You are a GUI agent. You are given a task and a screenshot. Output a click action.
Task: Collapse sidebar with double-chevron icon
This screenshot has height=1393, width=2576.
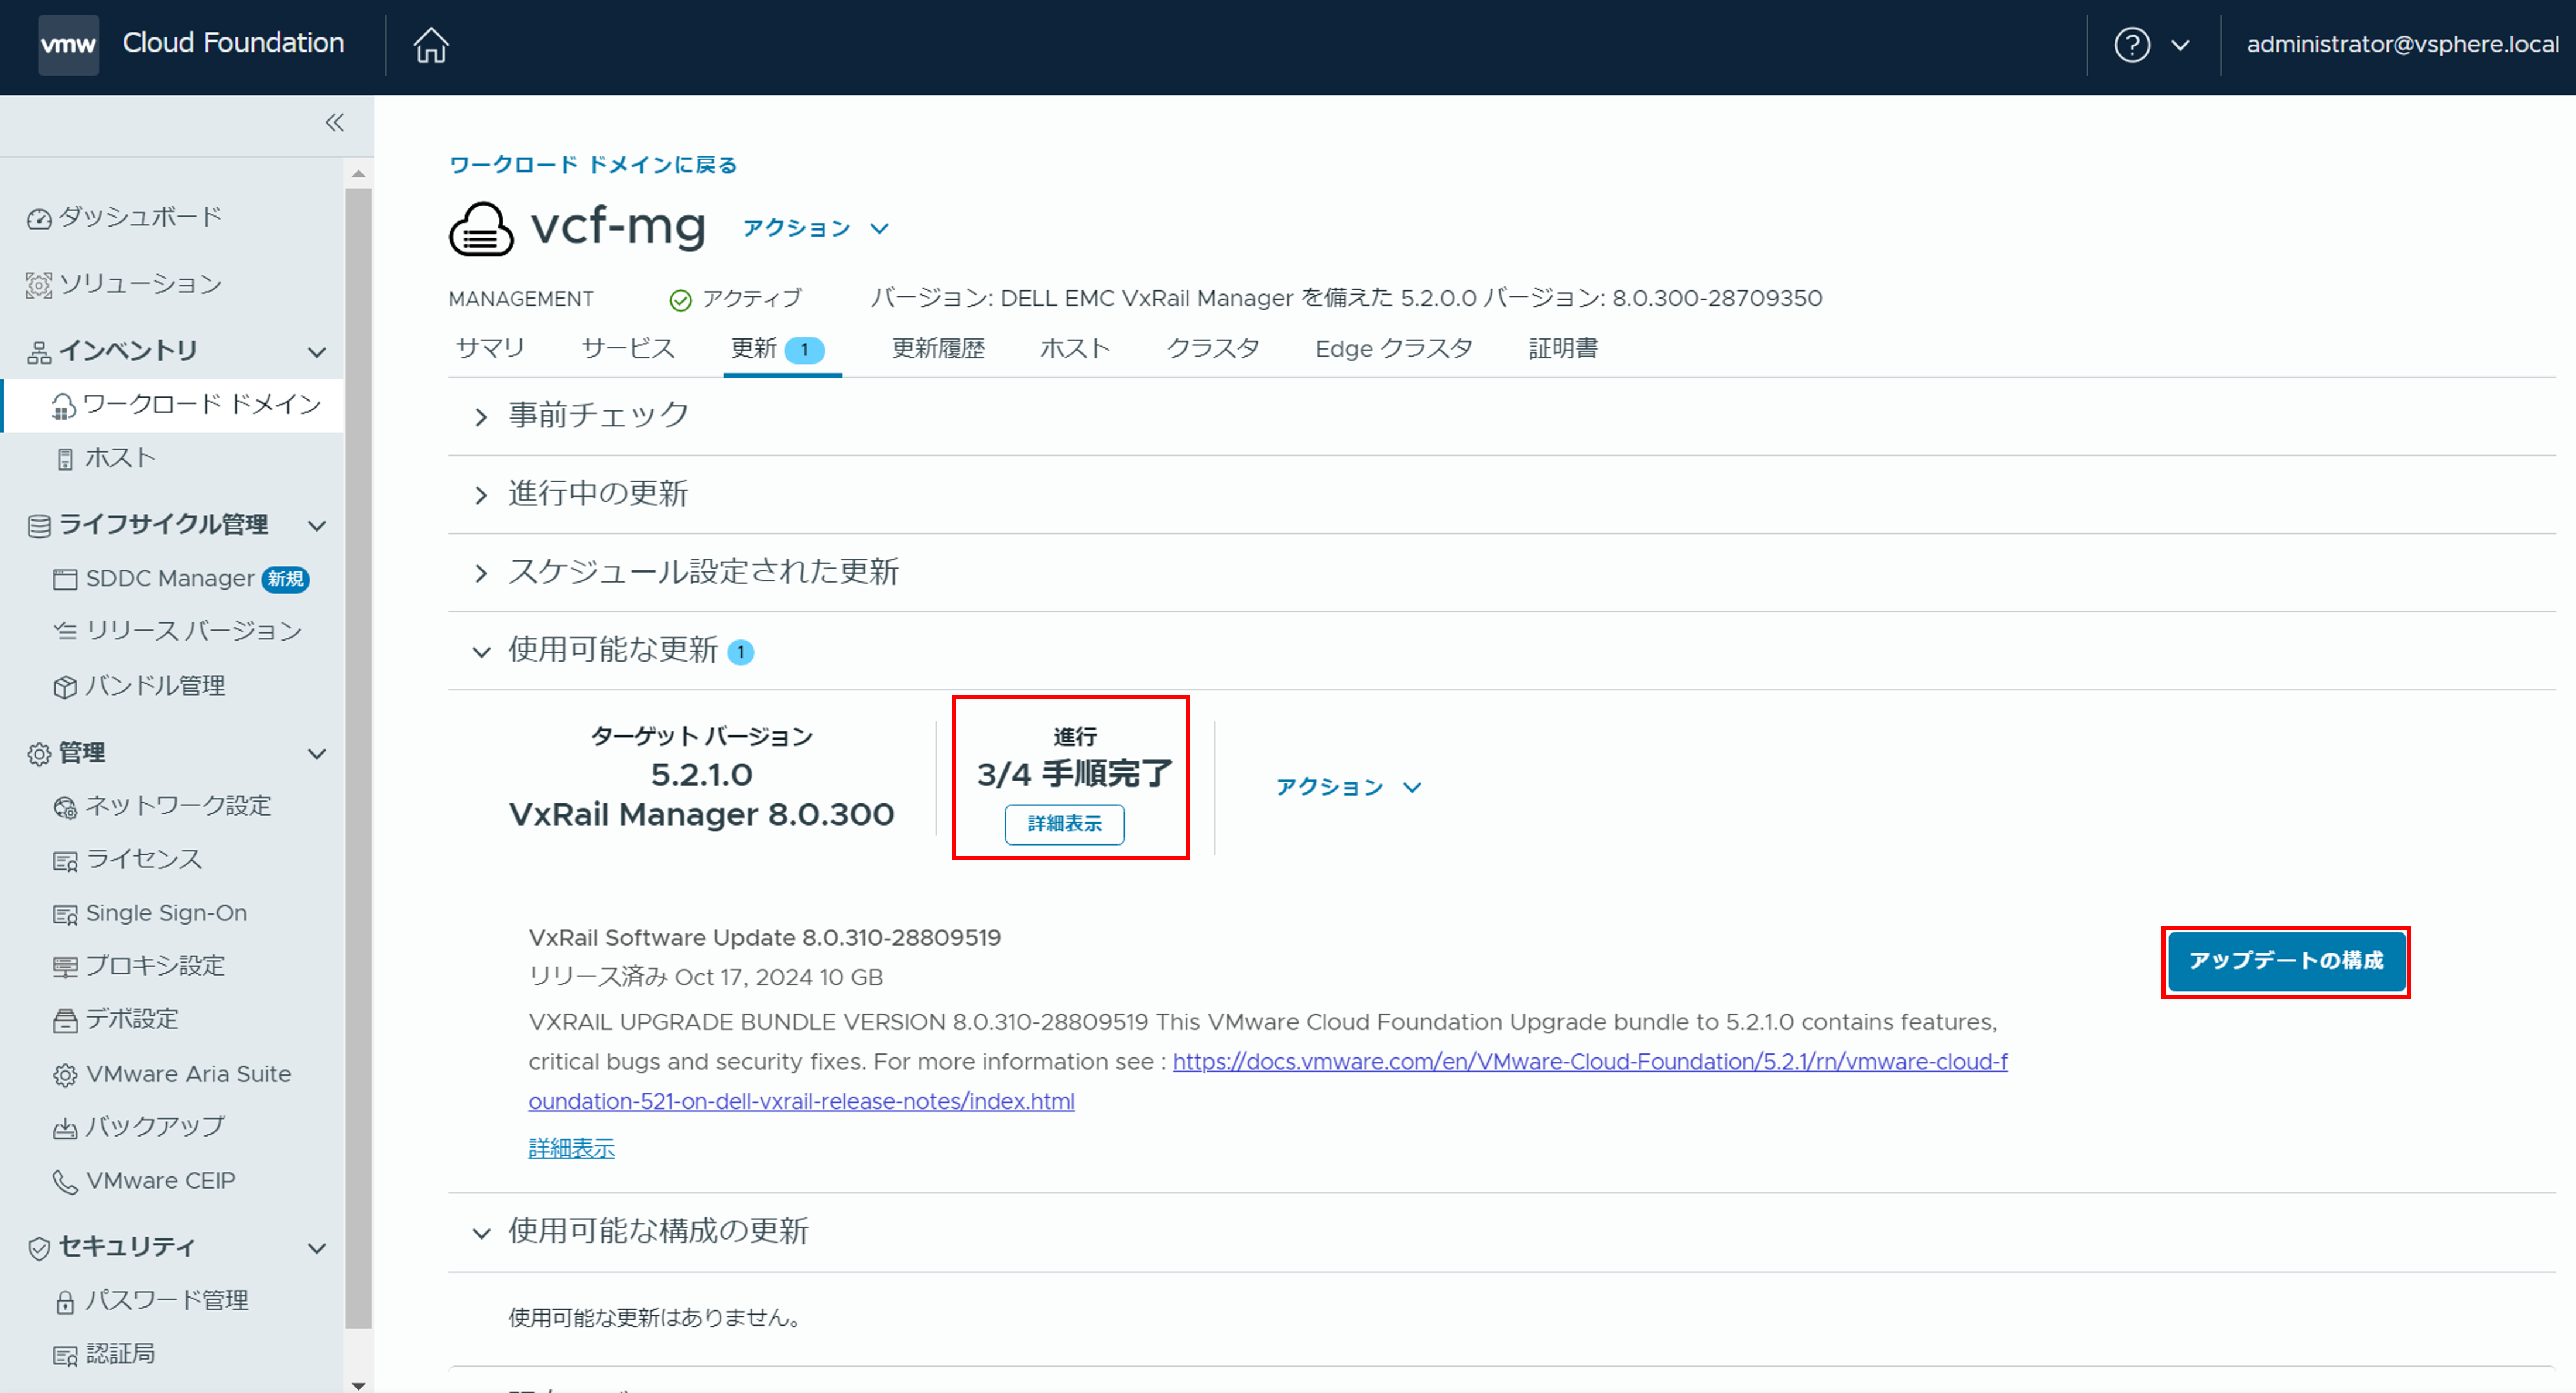pyautogui.click(x=335, y=123)
